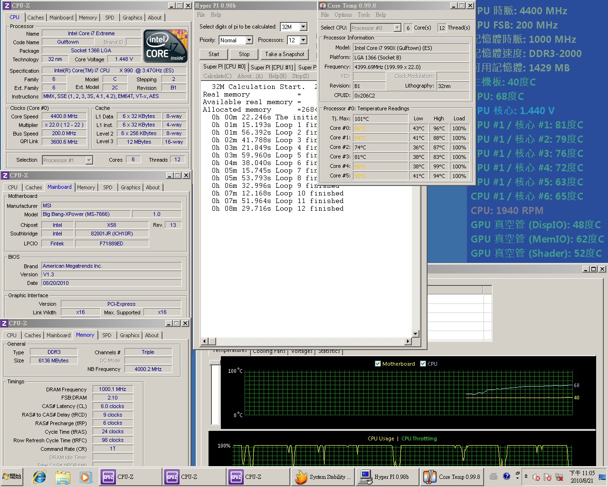
Task: Switch to Core Temp 0.99.8 taskbar button
Action: [452, 477]
